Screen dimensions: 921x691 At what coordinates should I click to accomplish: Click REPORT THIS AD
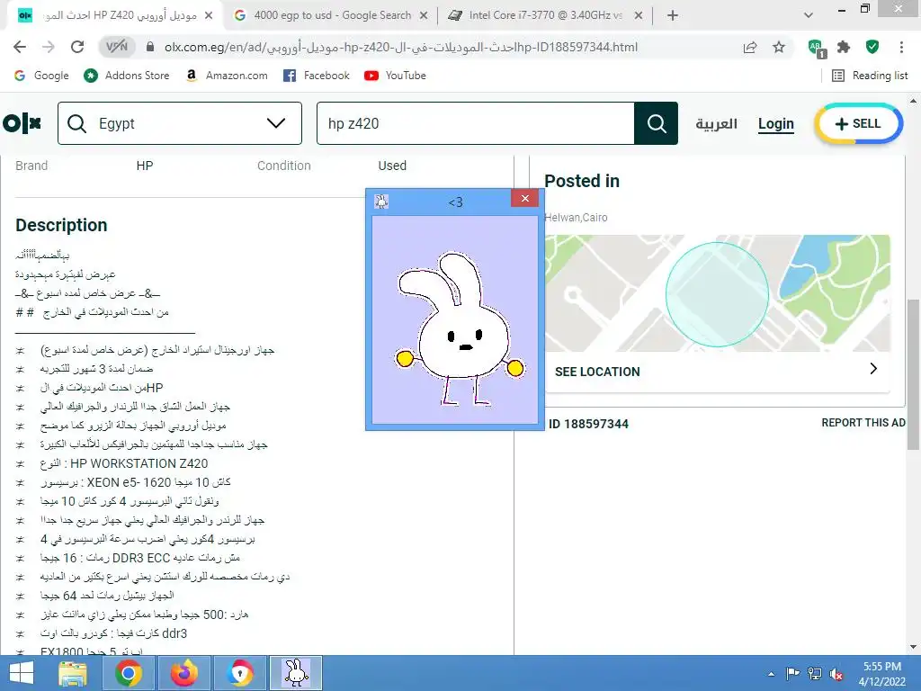[x=863, y=423]
